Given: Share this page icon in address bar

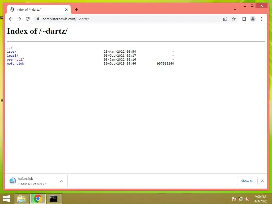Looking at the screenshot, I should [x=225, y=19].
